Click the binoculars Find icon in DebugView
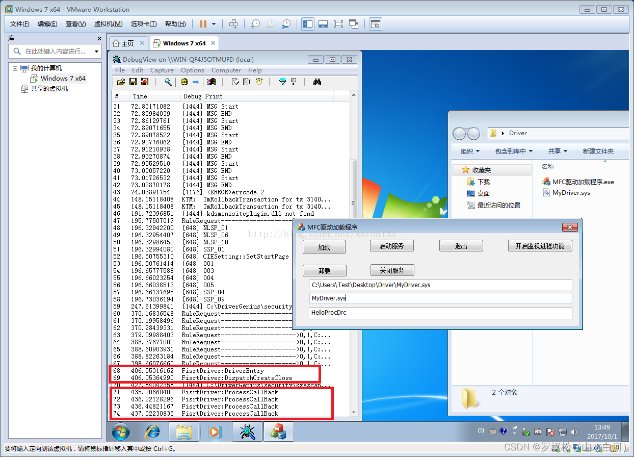The height and width of the screenshot is (457, 634). tap(317, 82)
